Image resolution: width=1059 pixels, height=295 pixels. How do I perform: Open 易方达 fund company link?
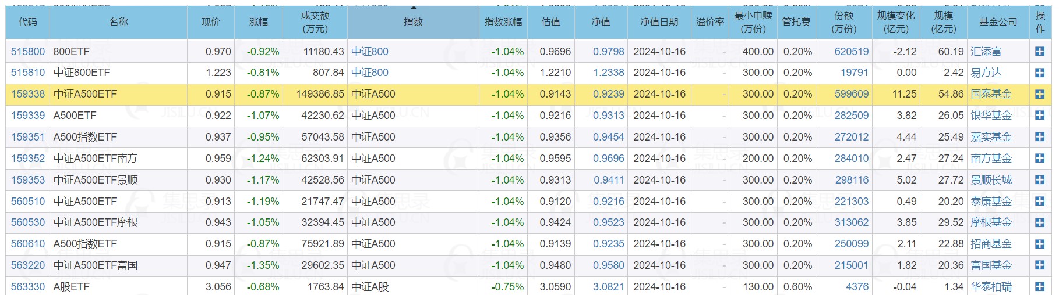[986, 73]
